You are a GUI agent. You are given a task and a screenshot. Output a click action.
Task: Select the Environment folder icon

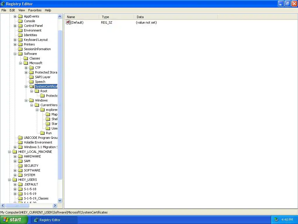pyautogui.click(x=20, y=30)
